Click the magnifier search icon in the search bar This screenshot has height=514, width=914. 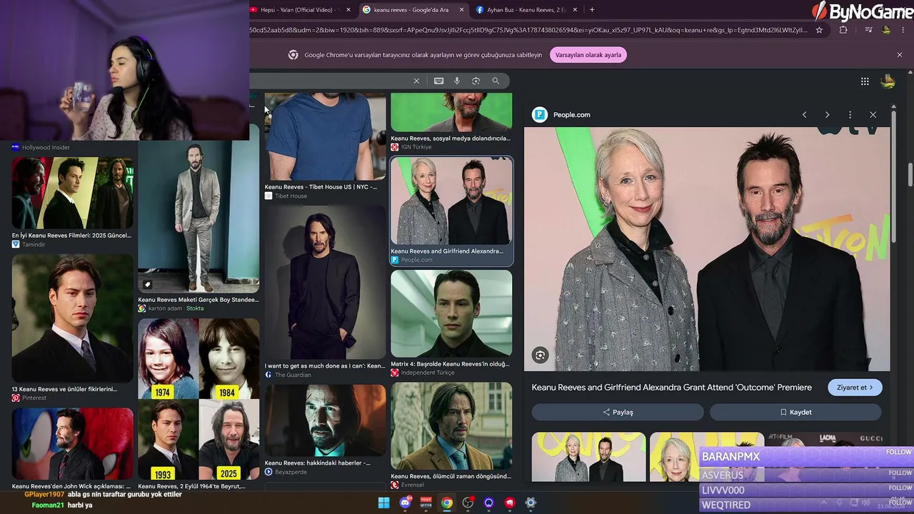(496, 81)
